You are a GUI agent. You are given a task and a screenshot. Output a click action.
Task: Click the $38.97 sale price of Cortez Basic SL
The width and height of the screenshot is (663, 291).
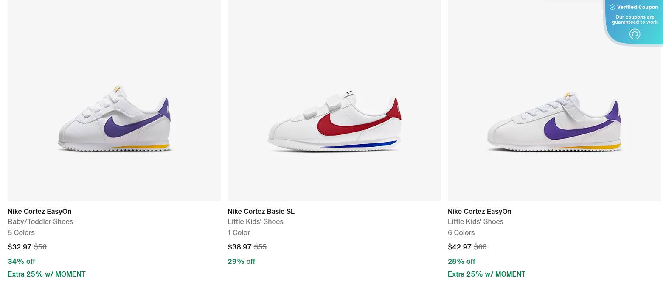tap(239, 247)
